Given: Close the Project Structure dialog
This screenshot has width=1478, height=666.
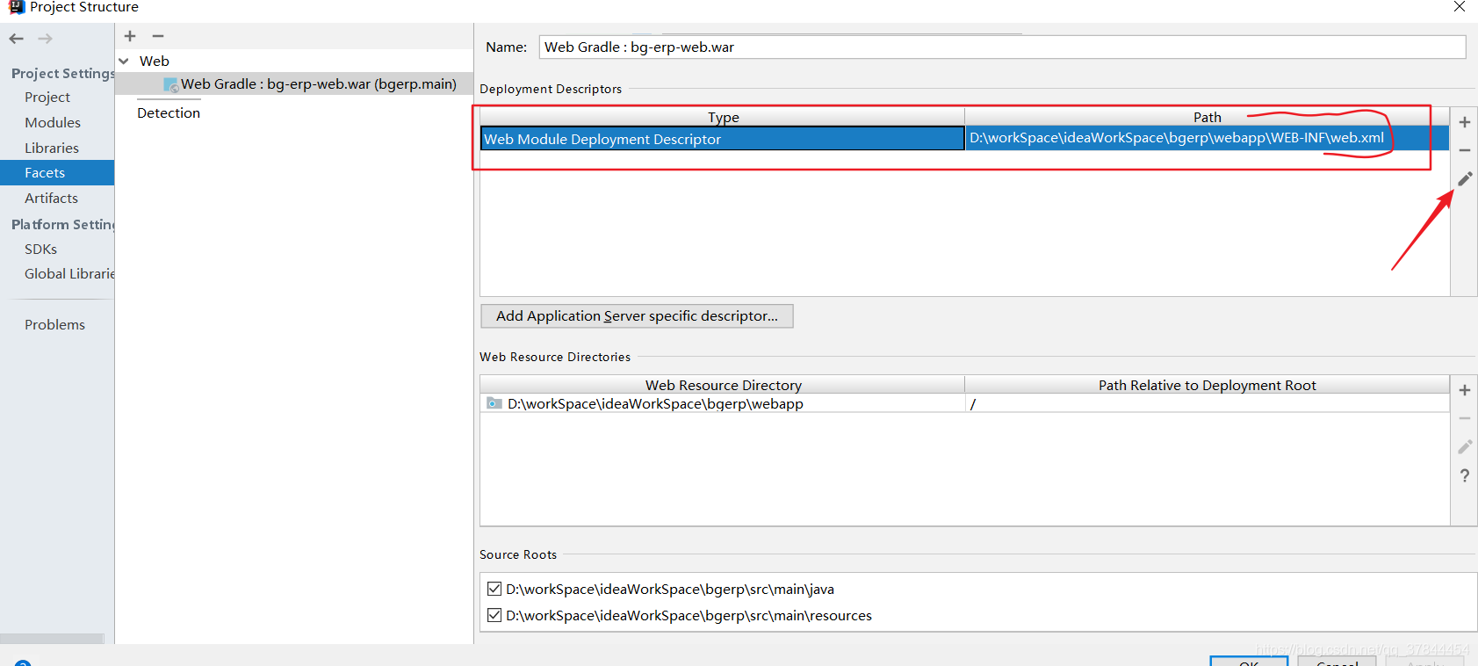Looking at the screenshot, I should tap(1460, 7).
